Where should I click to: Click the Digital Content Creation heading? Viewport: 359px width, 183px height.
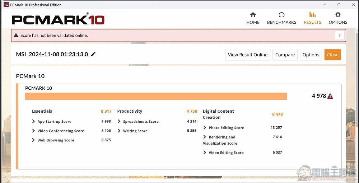coord(218,114)
